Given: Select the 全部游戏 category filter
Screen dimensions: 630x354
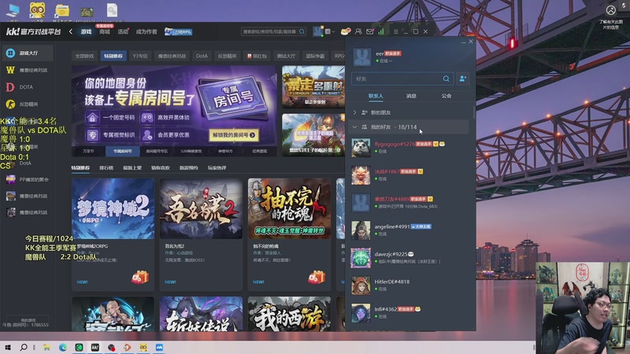Looking at the screenshot, I should [x=84, y=56].
